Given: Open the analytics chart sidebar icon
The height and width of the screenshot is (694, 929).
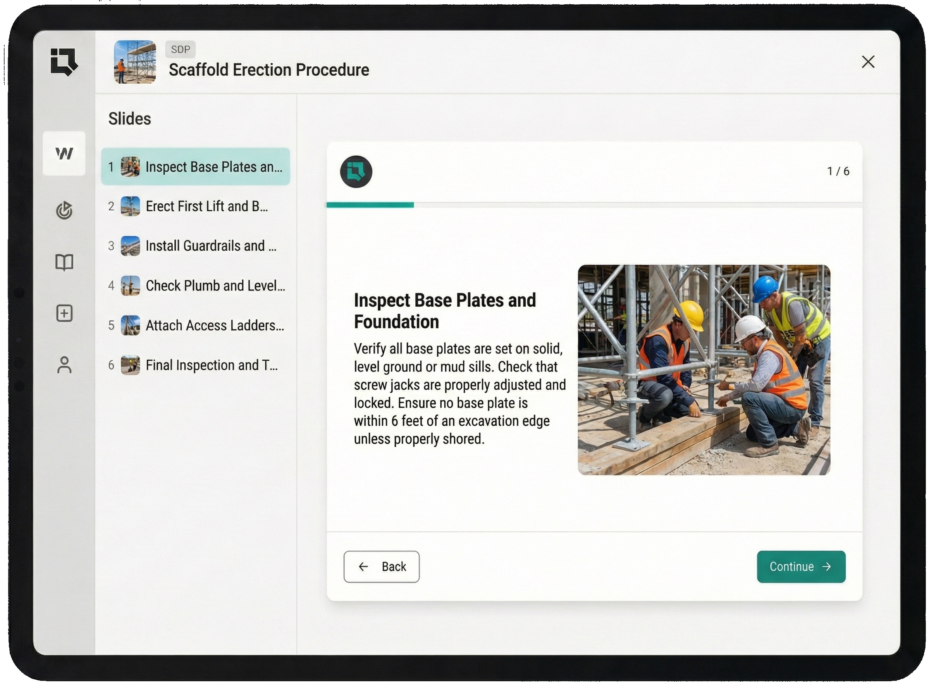Looking at the screenshot, I should click(x=64, y=210).
